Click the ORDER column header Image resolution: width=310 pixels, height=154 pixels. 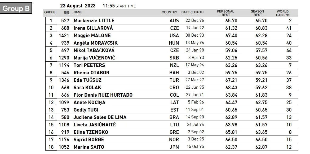click(x=50, y=12)
